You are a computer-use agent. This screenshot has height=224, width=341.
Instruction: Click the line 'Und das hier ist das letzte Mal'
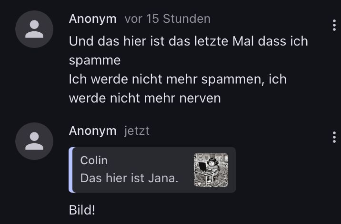point(161,41)
